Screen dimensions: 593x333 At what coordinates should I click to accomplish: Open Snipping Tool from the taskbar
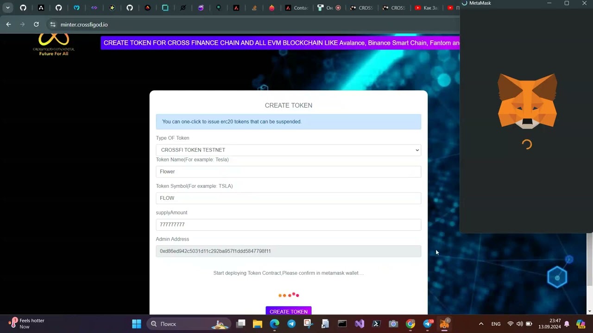tap(309, 324)
